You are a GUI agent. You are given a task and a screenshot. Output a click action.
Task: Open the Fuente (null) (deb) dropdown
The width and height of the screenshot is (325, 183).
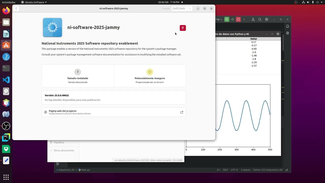(182, 8)
